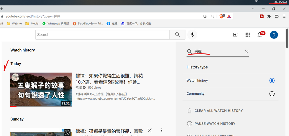
Task: Click the pause icon for watch history
Action: click(189, 124)
